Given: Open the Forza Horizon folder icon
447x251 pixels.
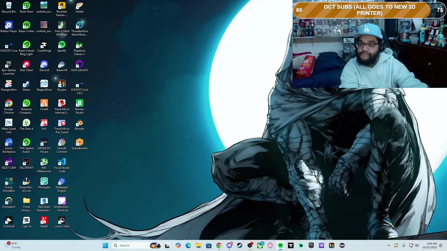Looking at the screenshot, I should point(27,204).
